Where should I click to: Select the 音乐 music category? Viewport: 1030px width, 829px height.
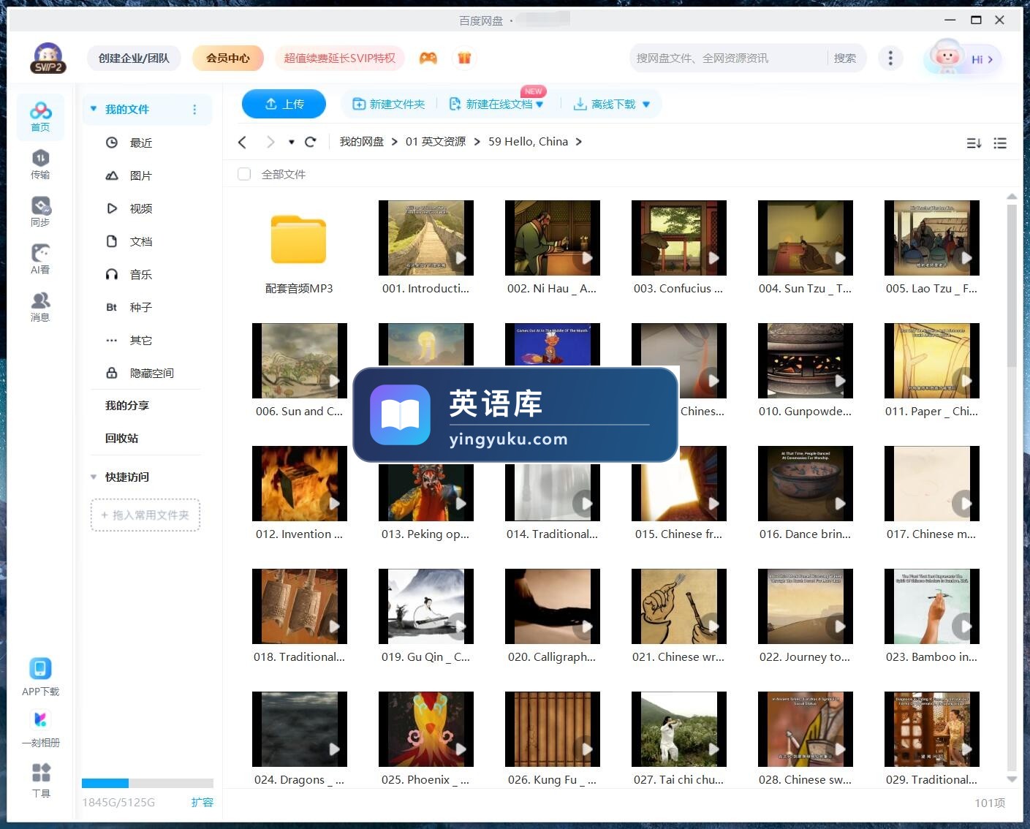click(140, 274)
